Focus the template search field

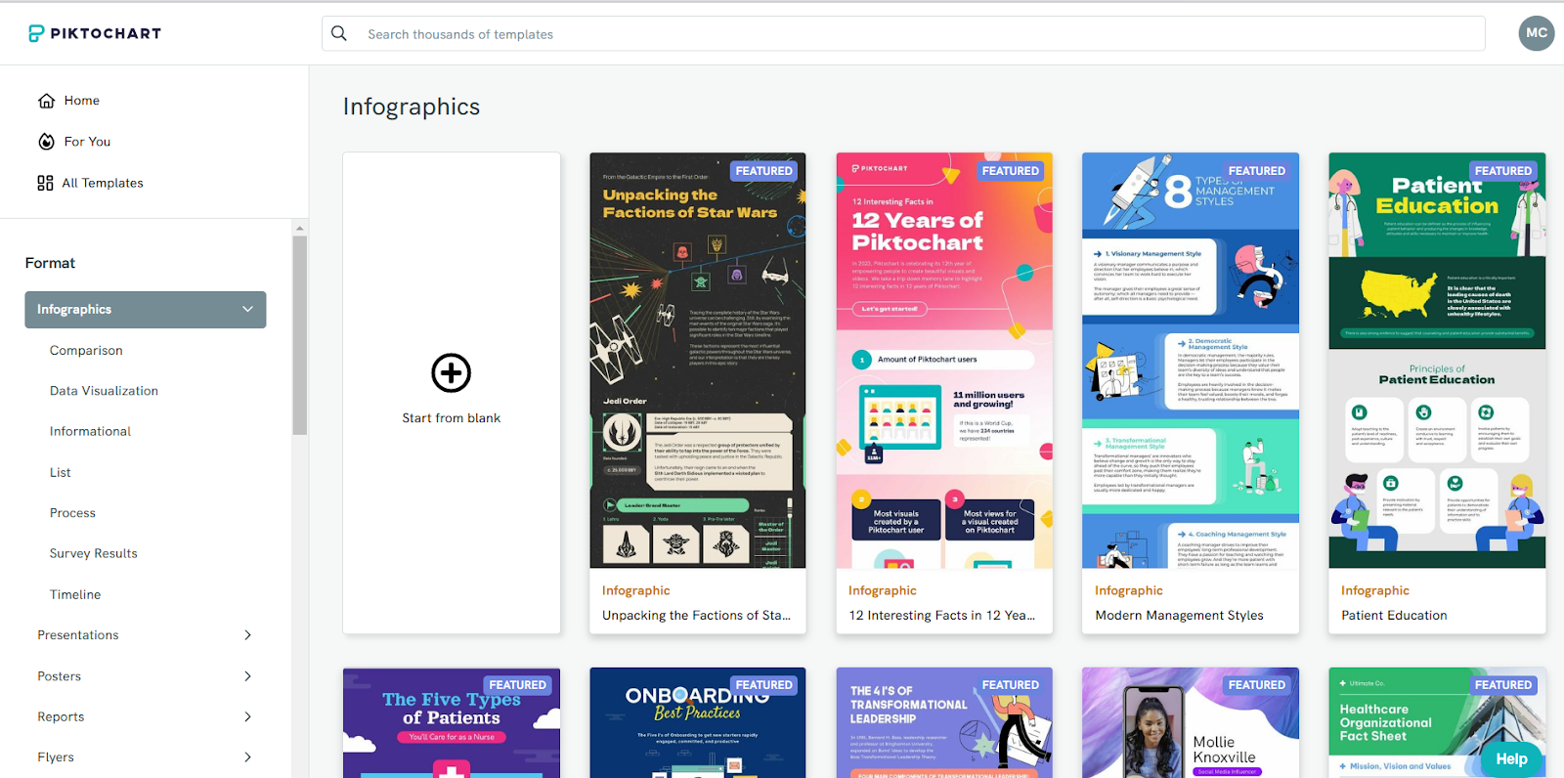tap(903, 33)
